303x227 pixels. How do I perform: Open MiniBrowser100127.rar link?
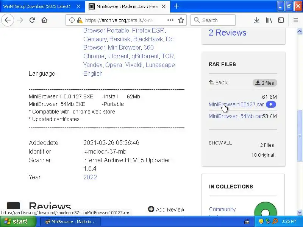click(236, 104)
